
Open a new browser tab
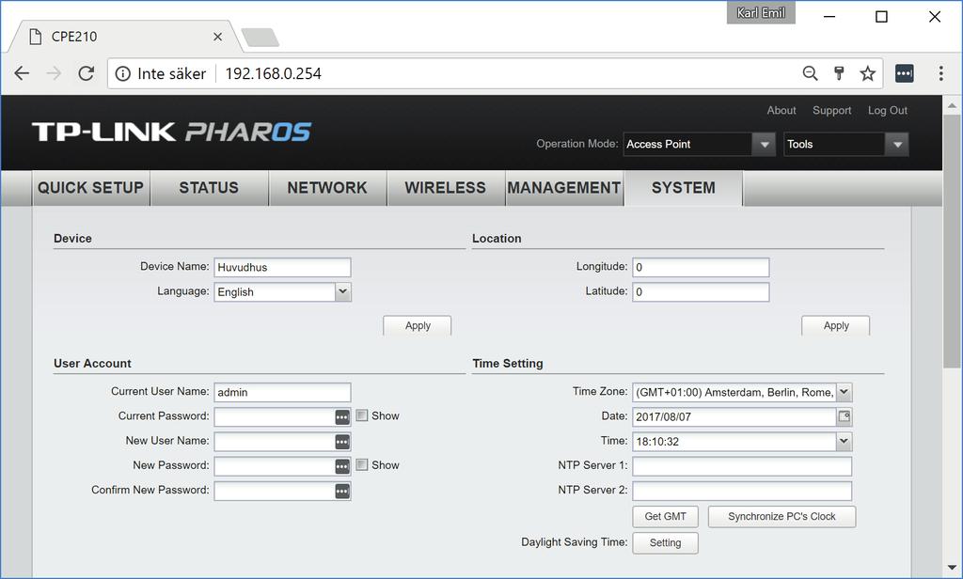pos(260,38)
